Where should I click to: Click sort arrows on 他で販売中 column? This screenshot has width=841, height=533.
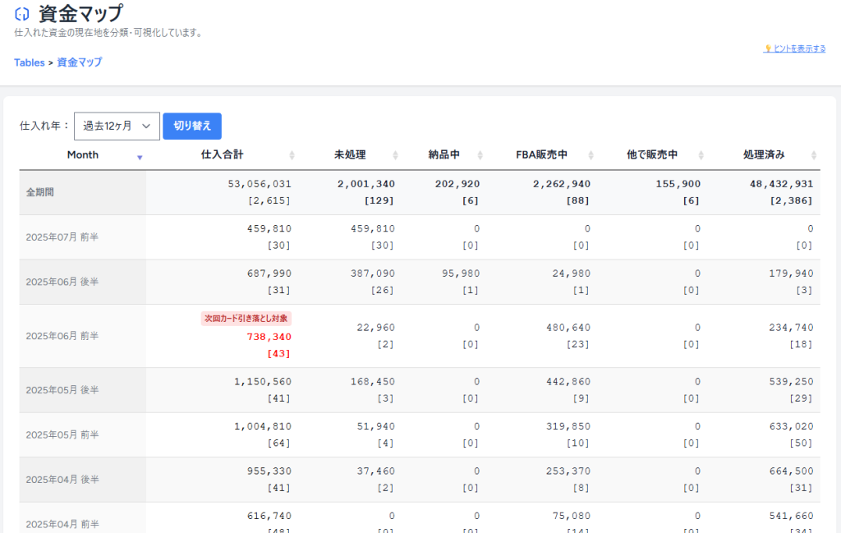(x=701, y=155)
